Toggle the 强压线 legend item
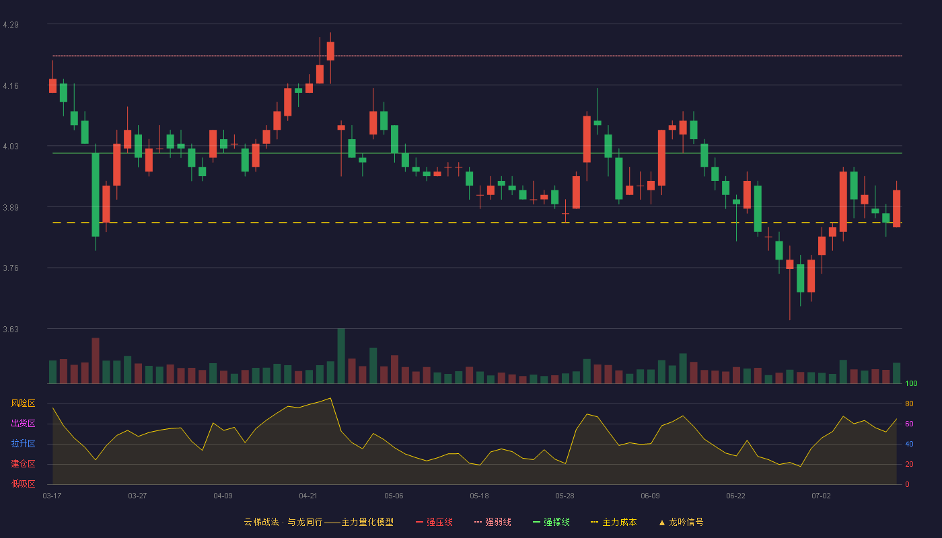 coord(434,522)
